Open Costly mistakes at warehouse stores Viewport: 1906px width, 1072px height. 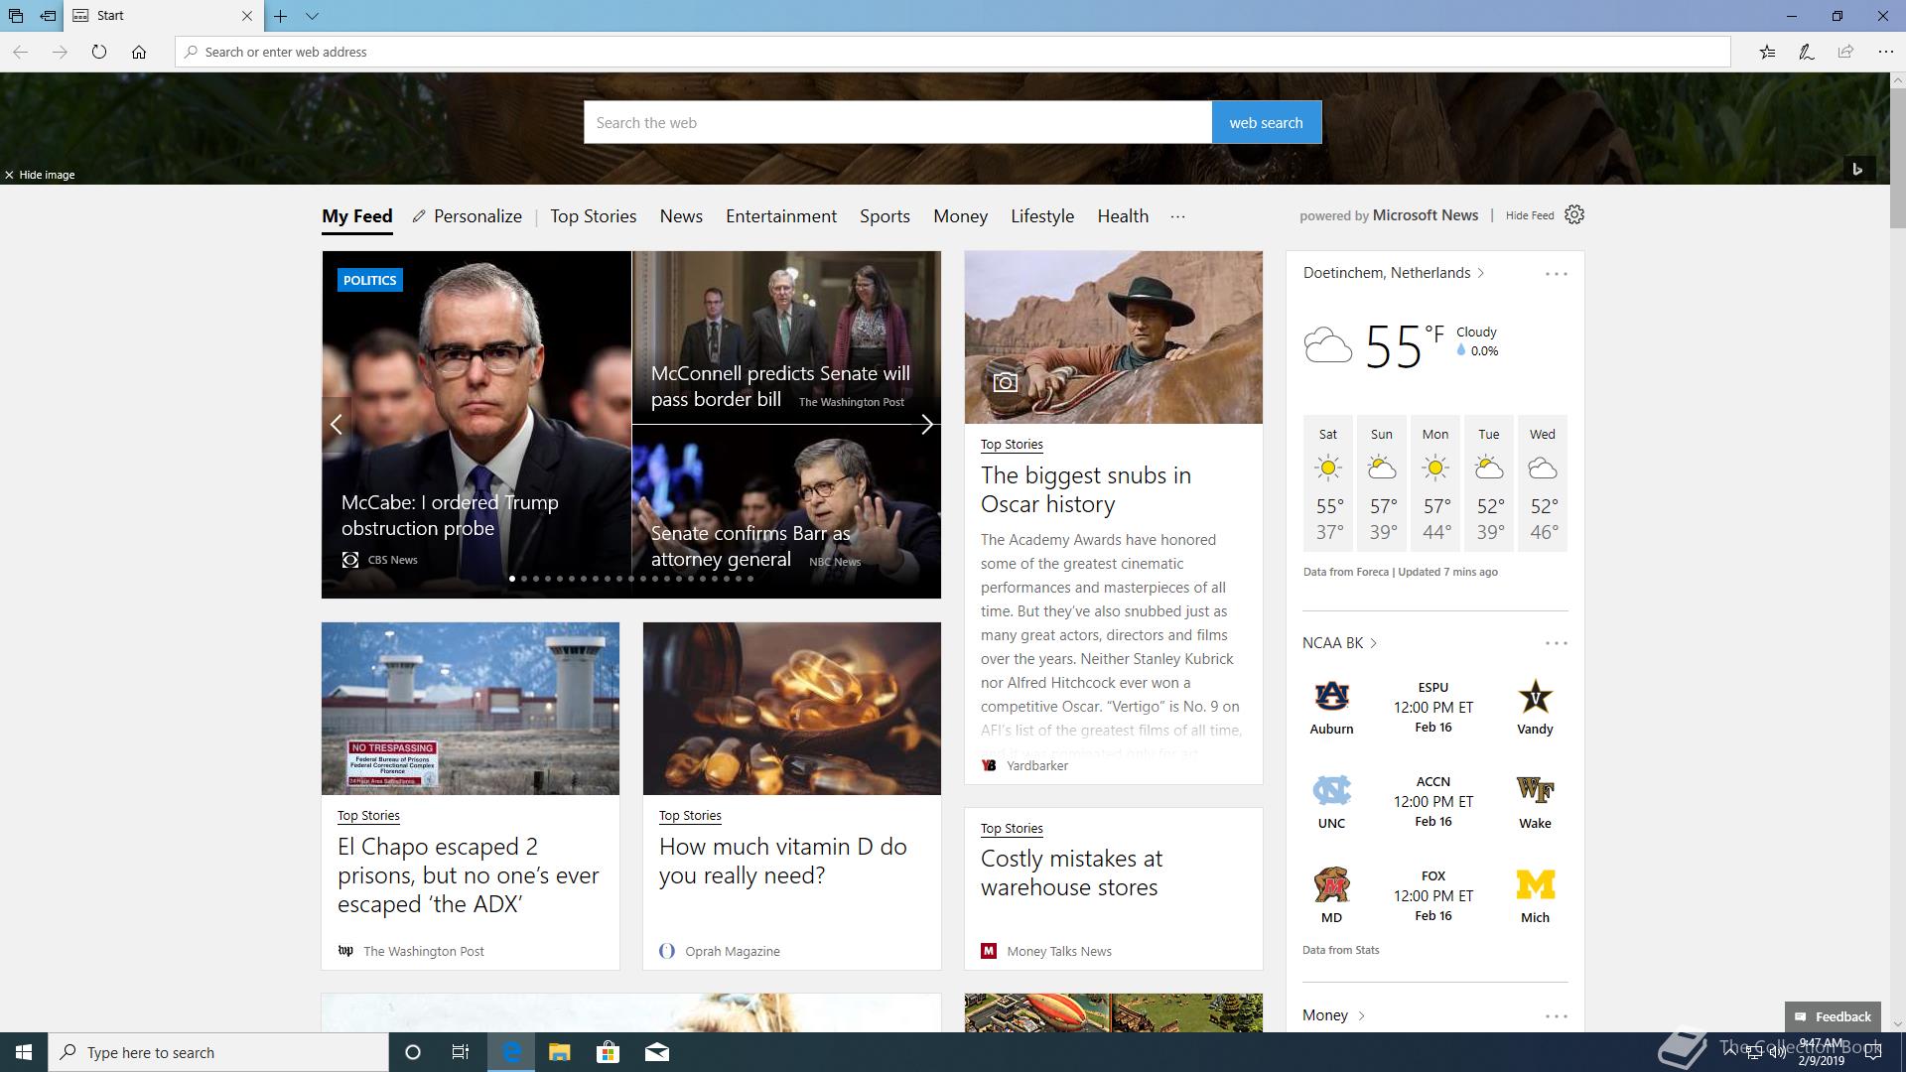(x=1072, y=872)
